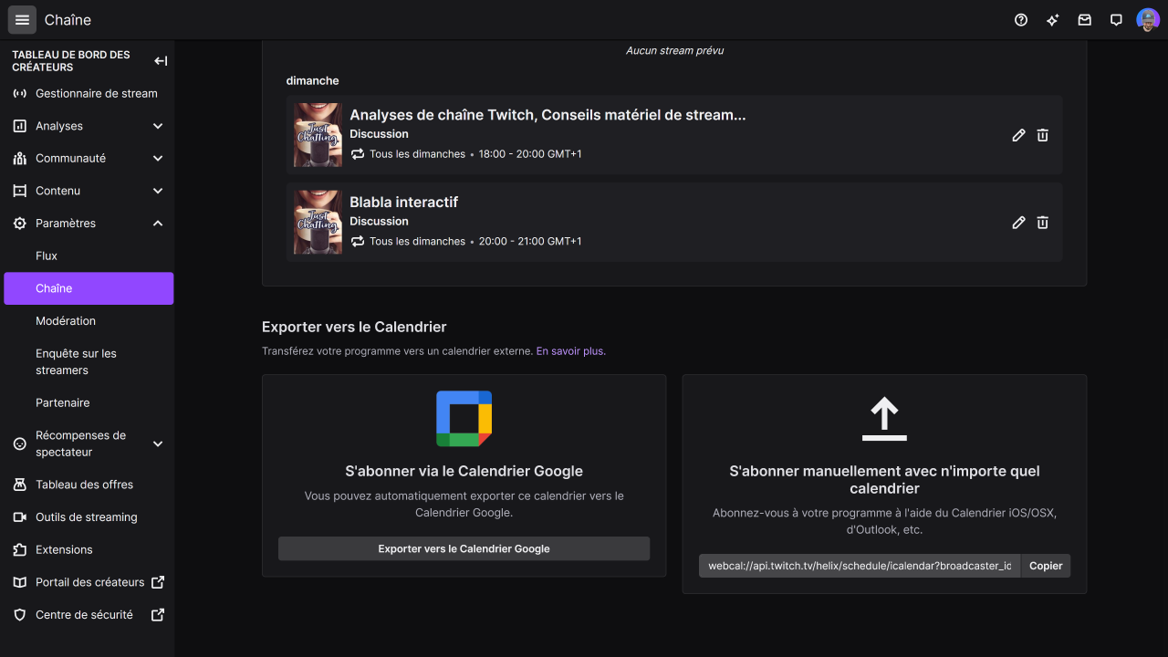1168x657 pixels.
Task: Click Exporter vers le Calendrier Google button
Action: pyautogui.click(x=464, y=548)
